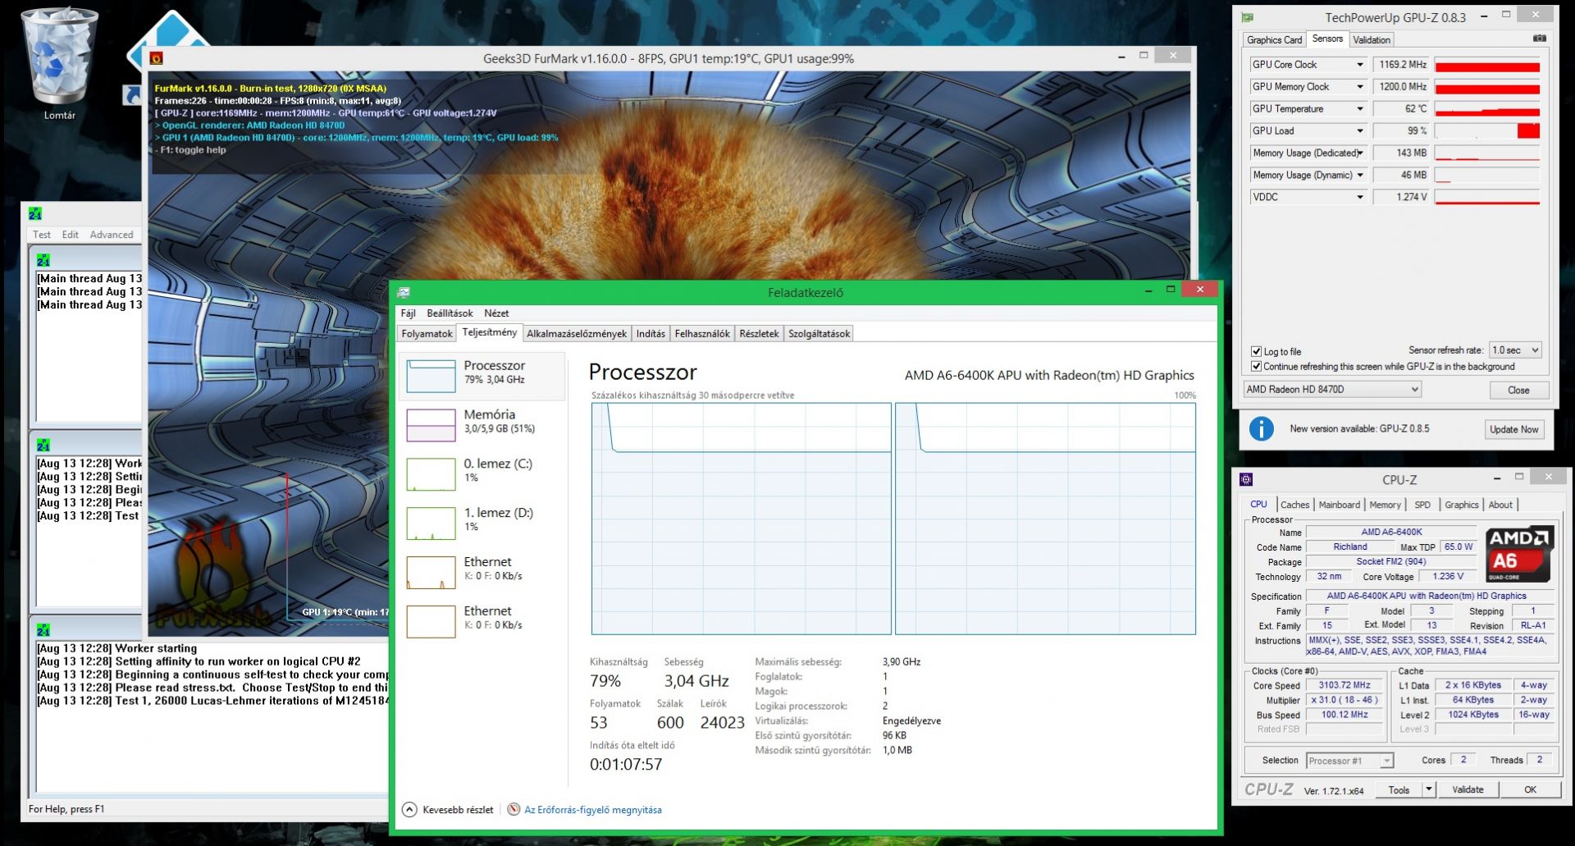This screenshot has width=1575, height=846.
Task: Click the AMD A6 logo in CPU-Z
Action: coord(1519,553)
